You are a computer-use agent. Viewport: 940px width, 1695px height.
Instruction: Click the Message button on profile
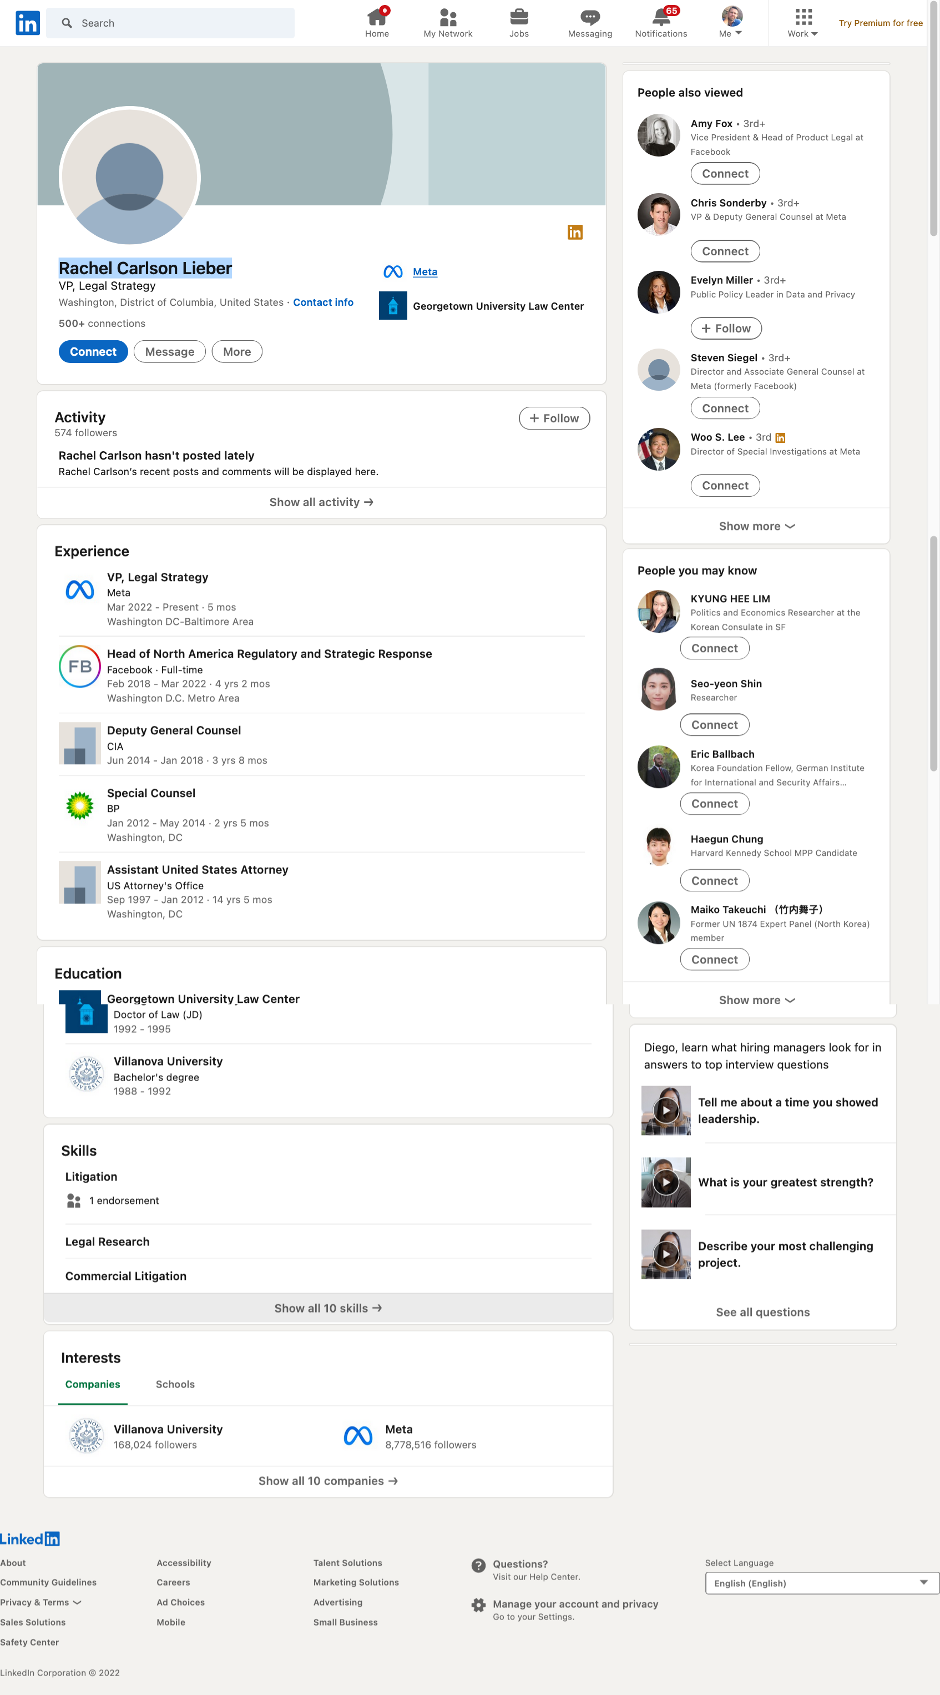click(x=170, y=352)
